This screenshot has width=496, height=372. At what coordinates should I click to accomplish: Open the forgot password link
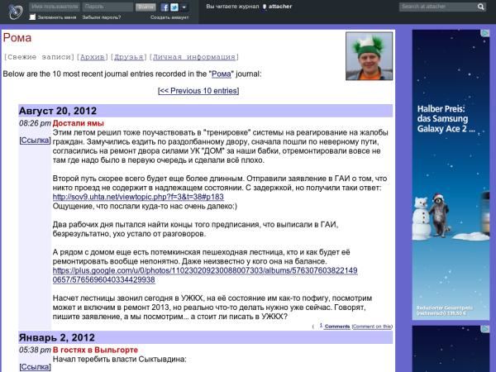[x=102, y=17]
